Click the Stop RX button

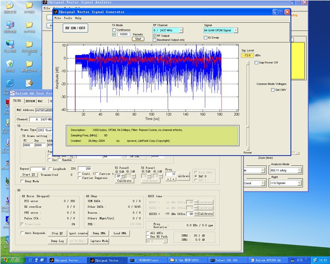(x=57, y=233)
